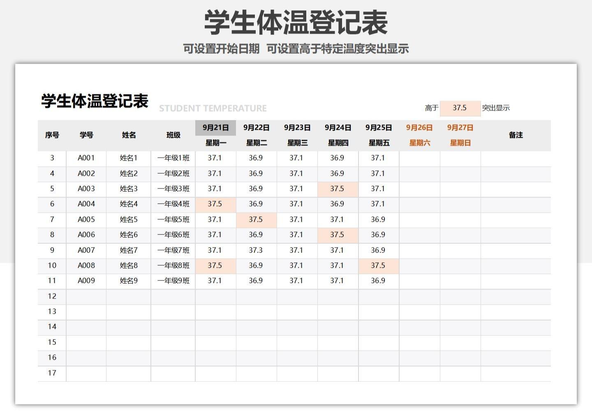Click the name cell 姓名8
Viewport: 592px width, 418px height.
point(129,266)
